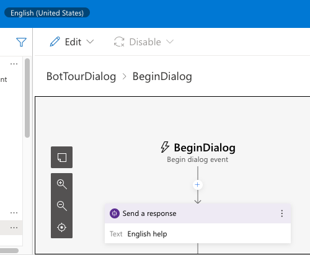This screenshot has height=255, width=310.
Task: Click the Send a response bot icon
Action: tap(115, 213)
